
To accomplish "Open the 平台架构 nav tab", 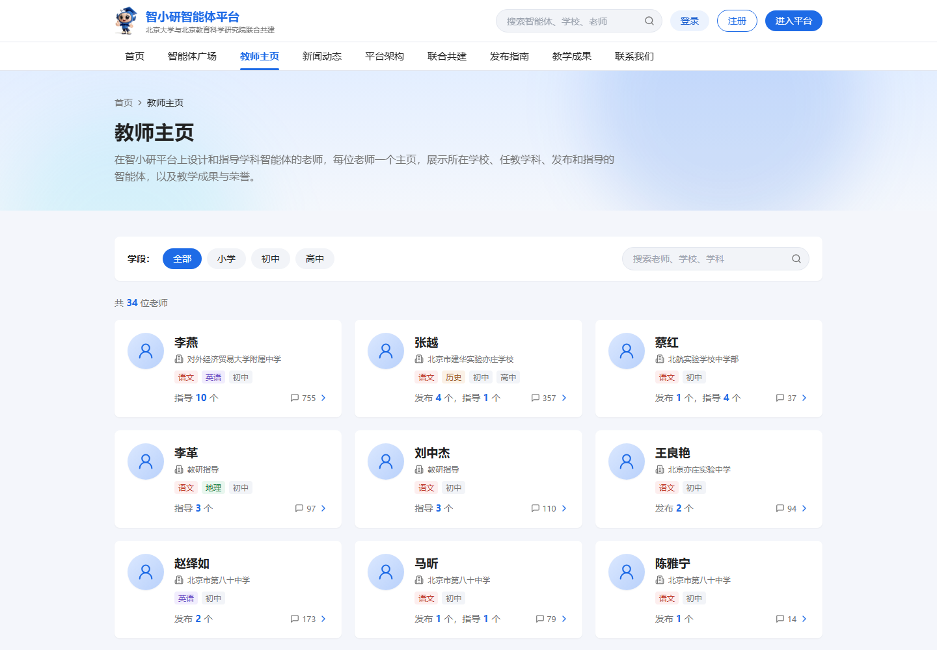I will pos(385,57).
